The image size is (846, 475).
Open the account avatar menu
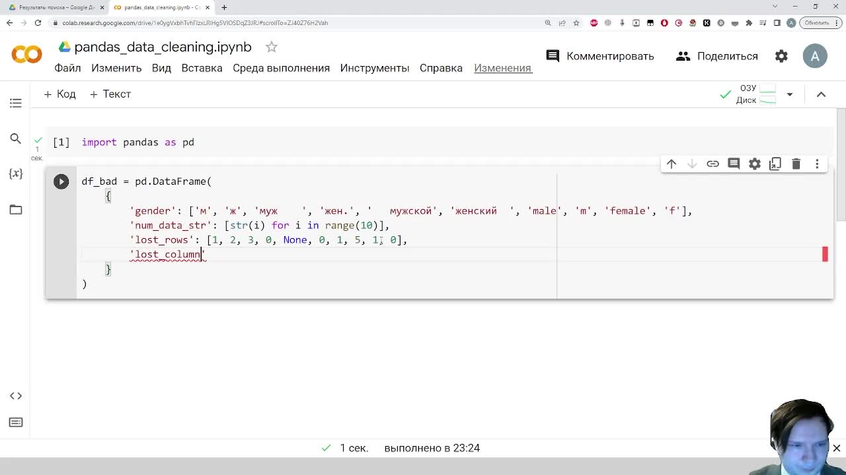(815, 56)
